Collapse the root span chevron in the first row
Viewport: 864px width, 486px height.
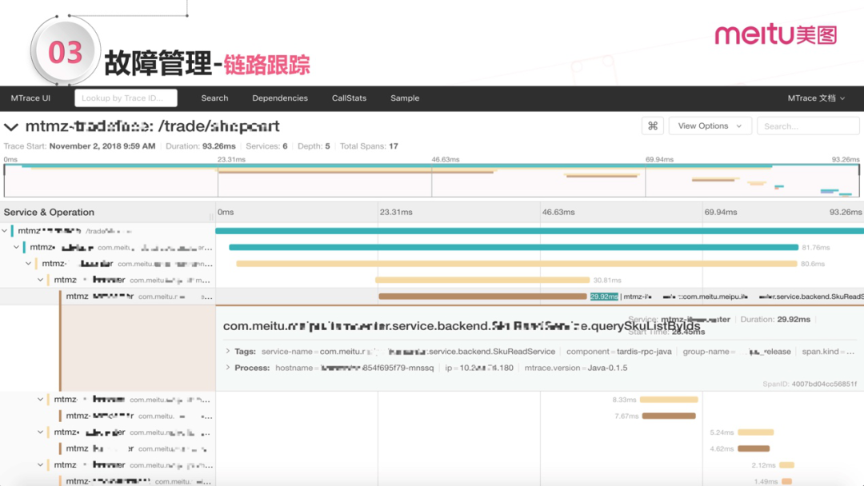click(5, 231)
